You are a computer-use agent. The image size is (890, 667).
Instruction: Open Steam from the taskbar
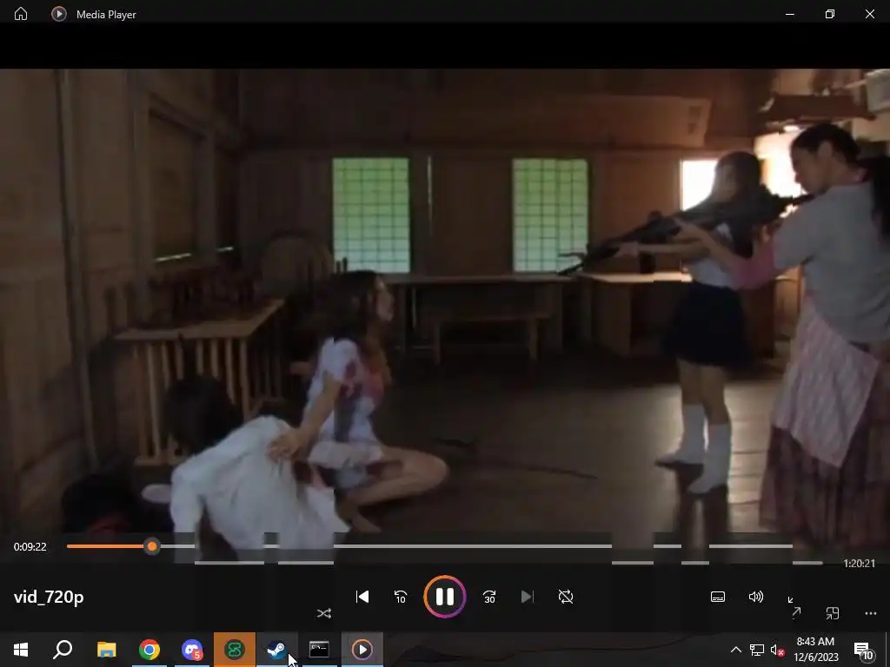click(276, 650)
